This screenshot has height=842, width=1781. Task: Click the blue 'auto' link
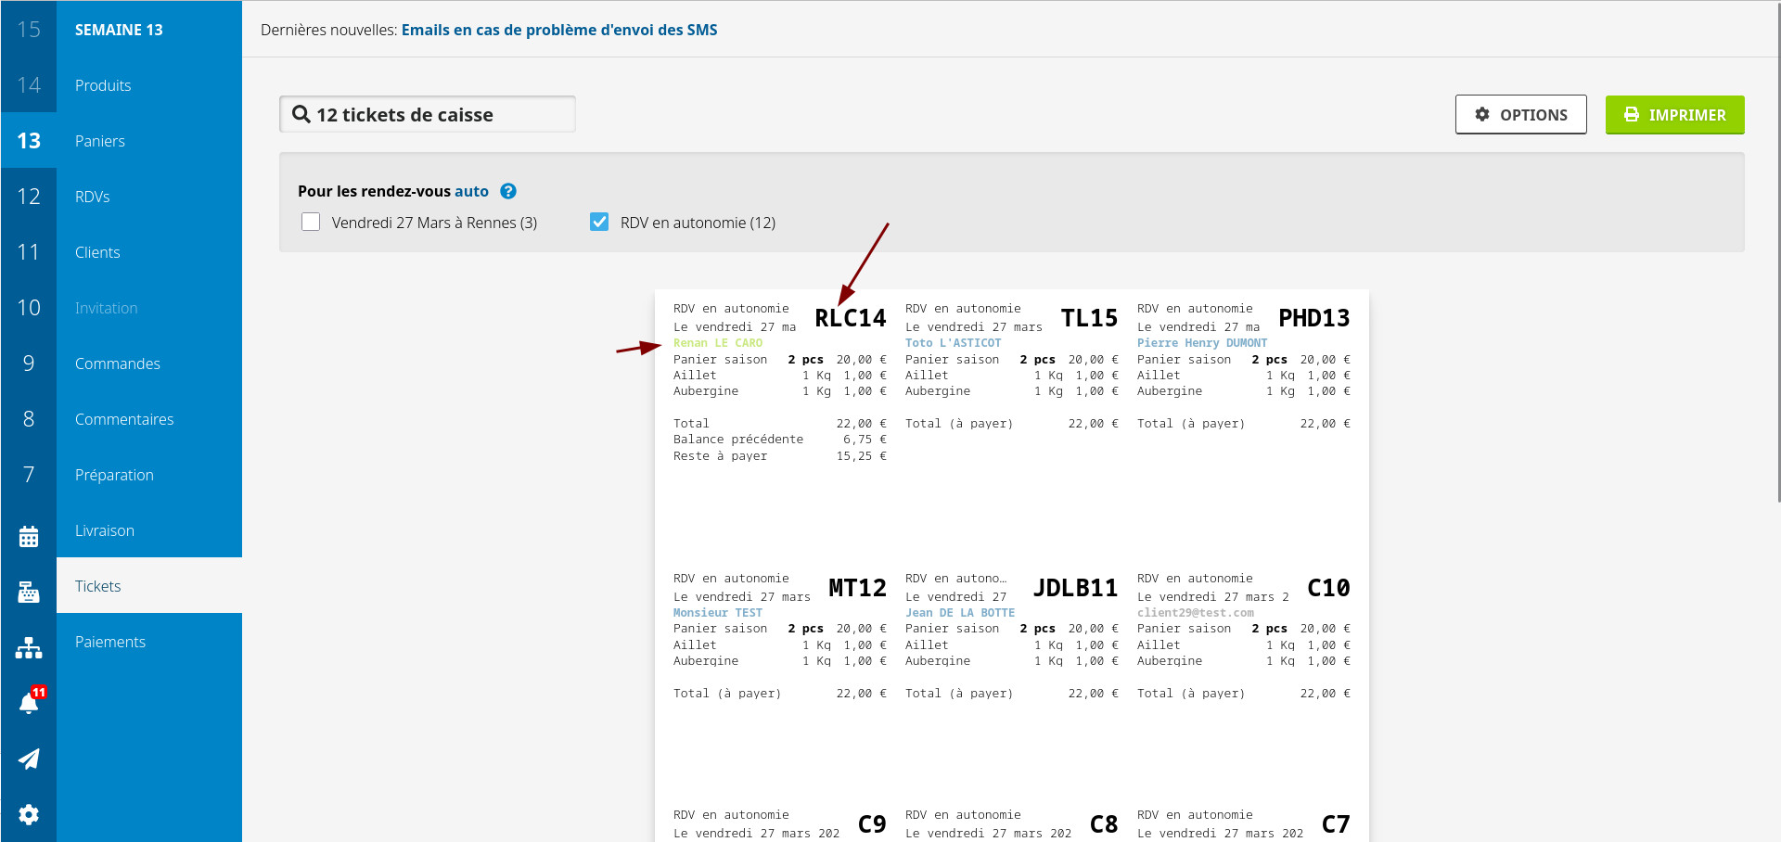point(471,191)
